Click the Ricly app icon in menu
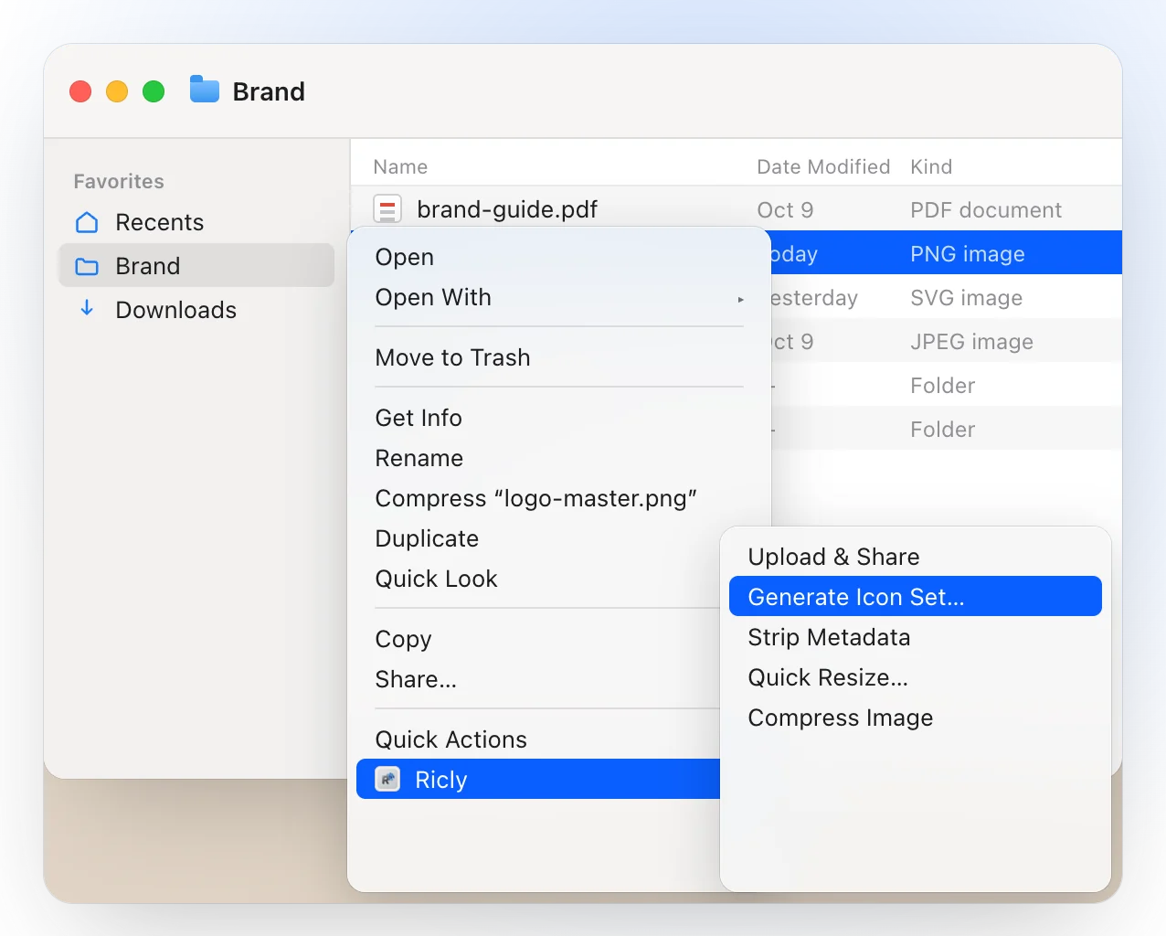This screenshot has height=936, width=1166. click(388, 779)
